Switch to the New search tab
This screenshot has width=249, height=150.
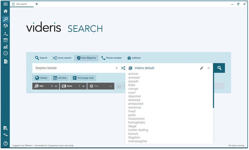[x=22, y=4]
